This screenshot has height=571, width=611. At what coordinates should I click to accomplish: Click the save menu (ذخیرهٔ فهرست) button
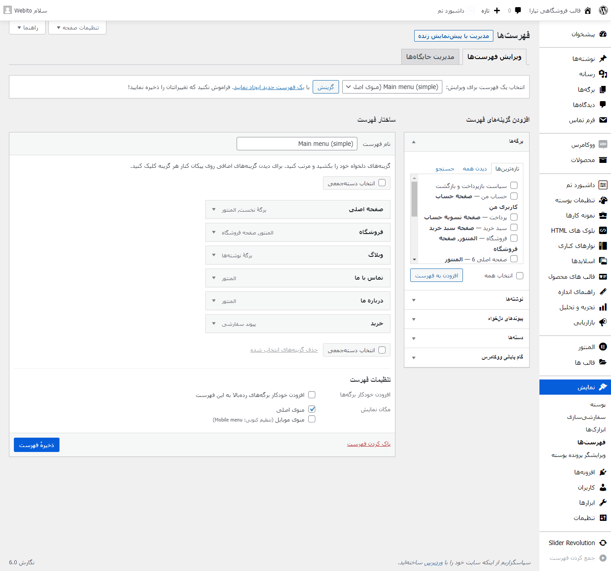coord(37,445)
